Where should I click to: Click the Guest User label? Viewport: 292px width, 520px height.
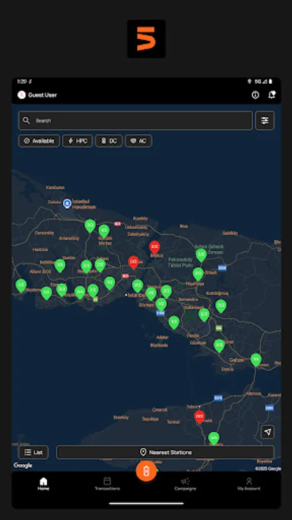click(42, 95)
